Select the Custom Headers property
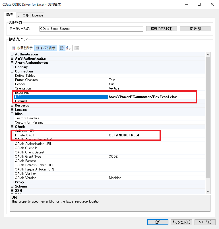The image size is (219, 229). (61, 118)
